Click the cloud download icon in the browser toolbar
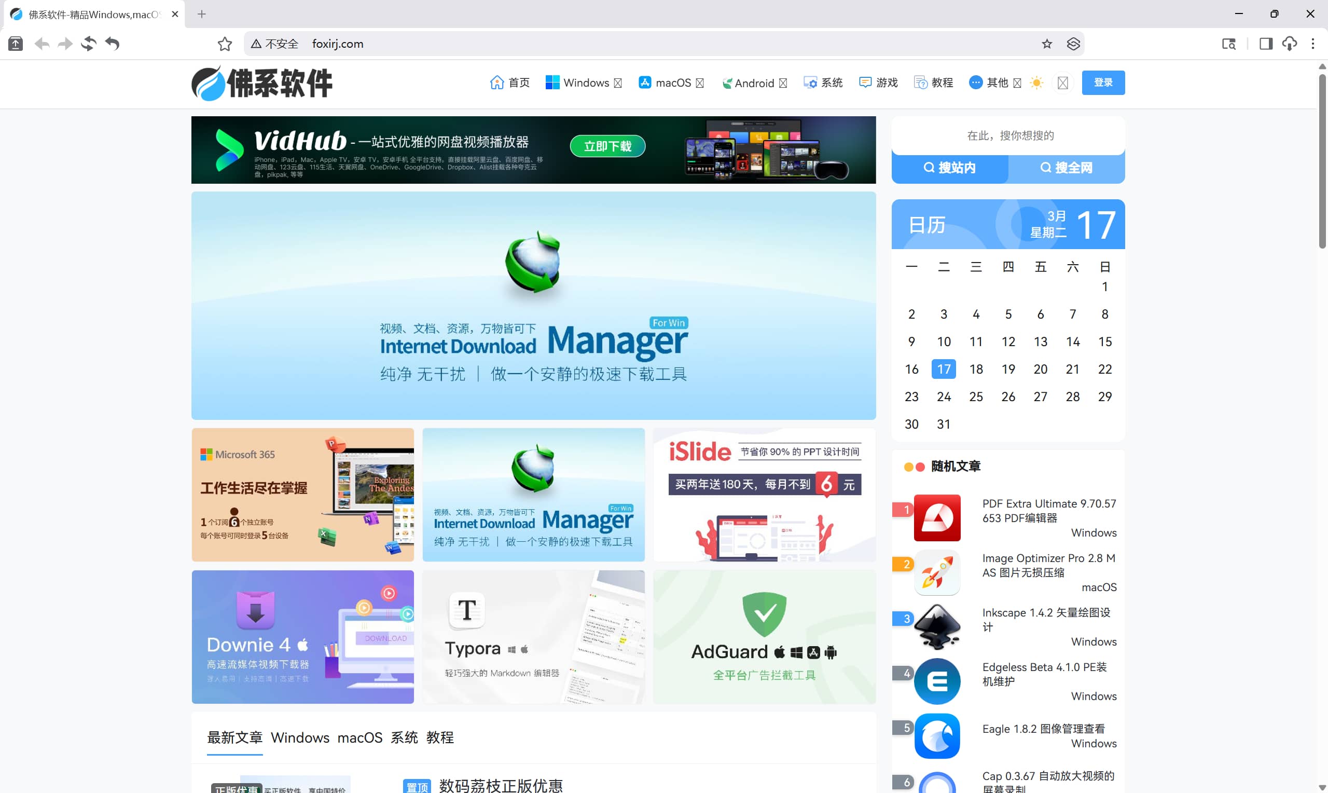Viewport: 1328px width, 793px height. click(x=1290, y=44)
